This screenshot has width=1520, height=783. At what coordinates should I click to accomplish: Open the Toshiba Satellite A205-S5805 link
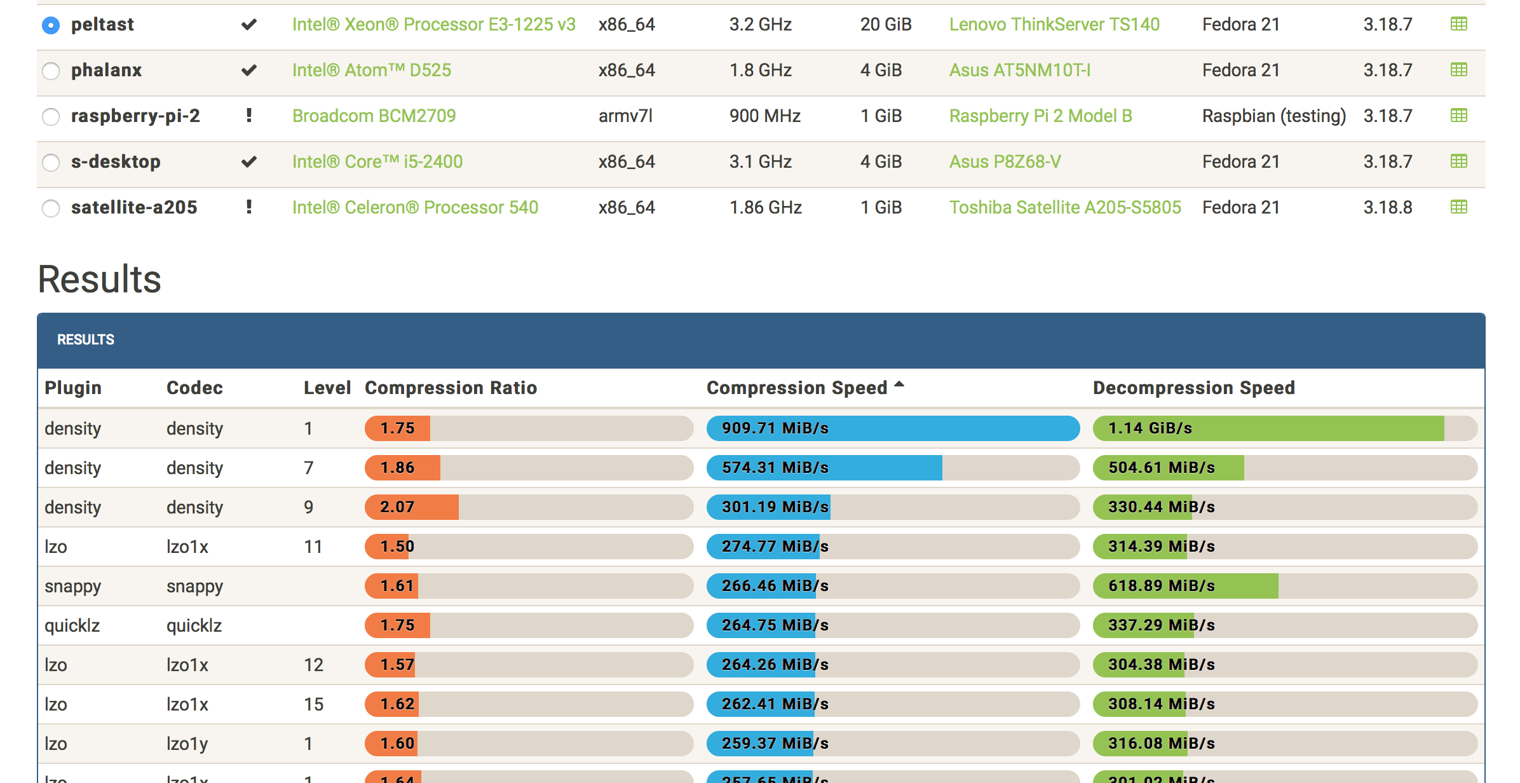pos(1065,207)
